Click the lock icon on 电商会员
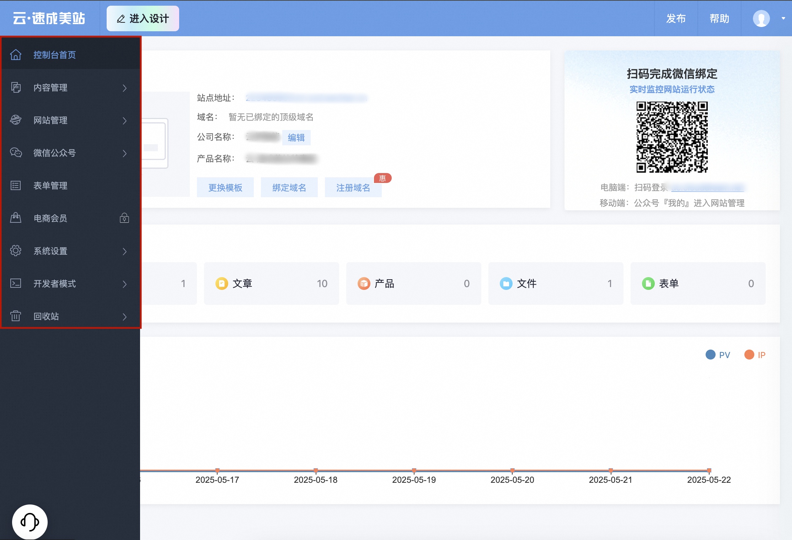This screenshot has width=792, height=540. point(124,218)
